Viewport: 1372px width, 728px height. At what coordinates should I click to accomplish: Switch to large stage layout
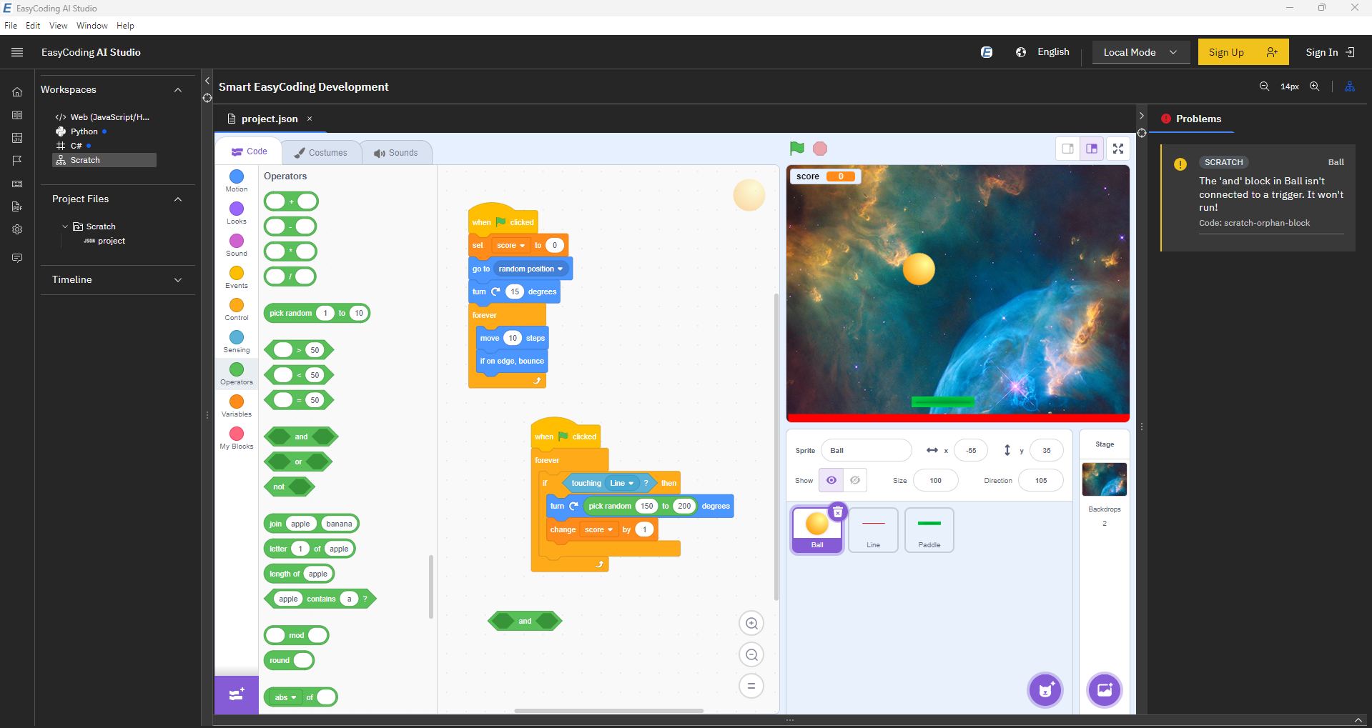click(x=1092, y=149)
